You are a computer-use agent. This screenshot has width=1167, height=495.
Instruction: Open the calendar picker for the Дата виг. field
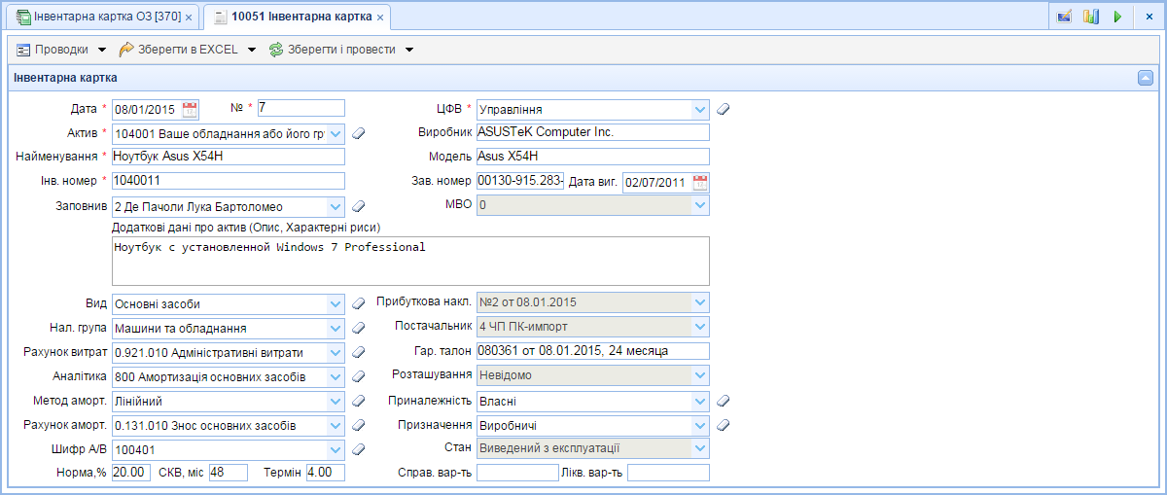pos(700,182)
